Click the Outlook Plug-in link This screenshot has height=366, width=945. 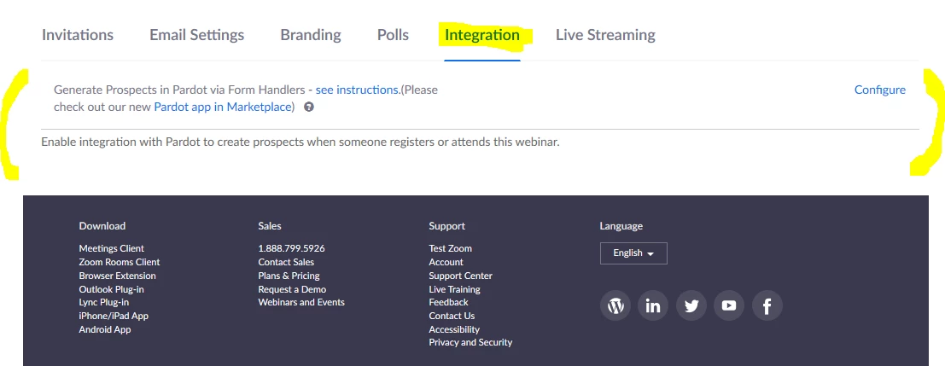(x=111, y=289)
